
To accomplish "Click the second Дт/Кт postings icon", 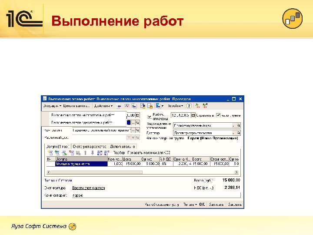I will (205, 106).
